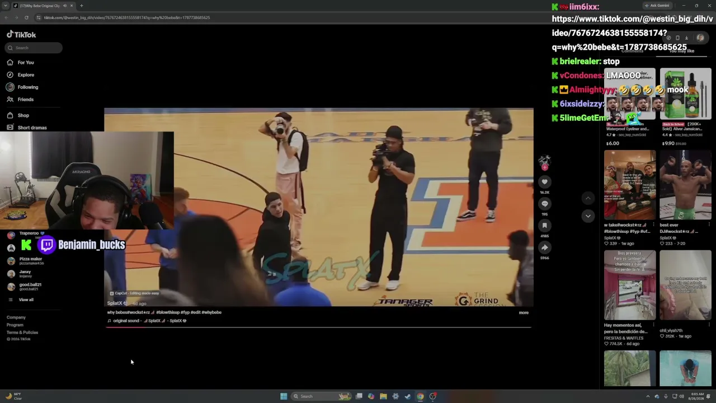Open the Terms & Policies footer link
Image resolution: width=716 pixels, height=403 pixels.
pyautogui.click(x=22, y=332)
